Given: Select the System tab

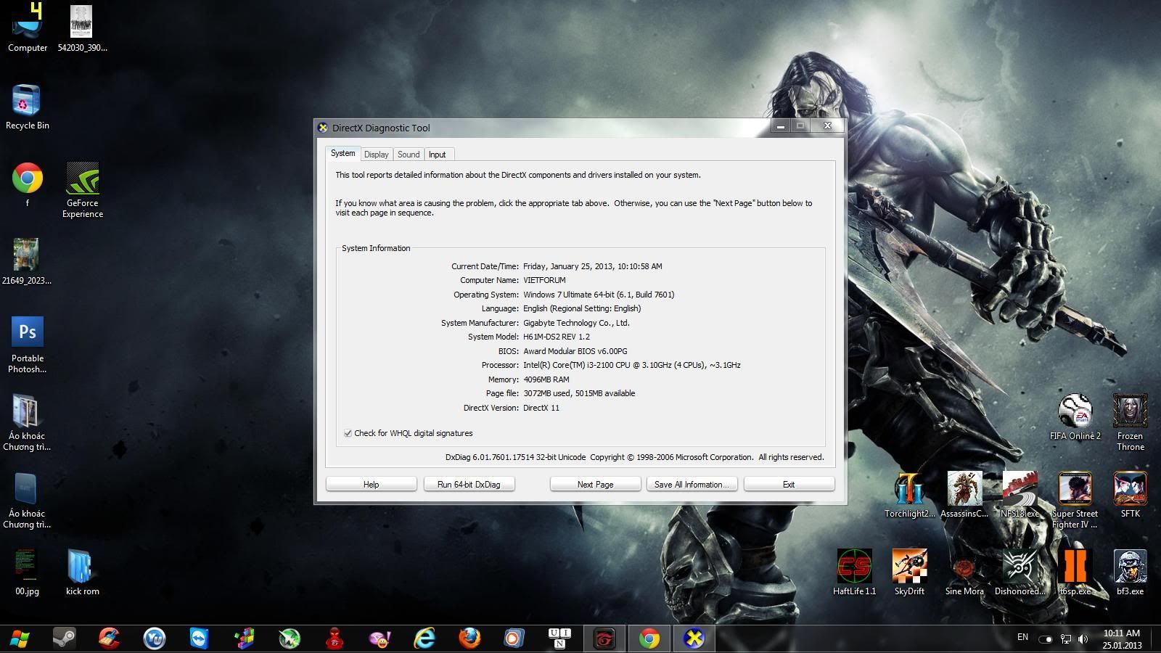Looking at the screenshot, I should (342, 153).
